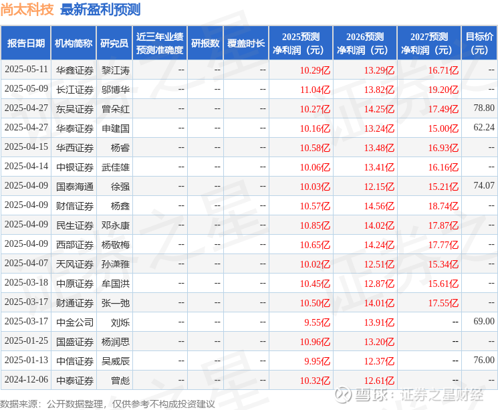498x410 pixels.
Task: Click the 机构简称 column header
Action: 74,43
